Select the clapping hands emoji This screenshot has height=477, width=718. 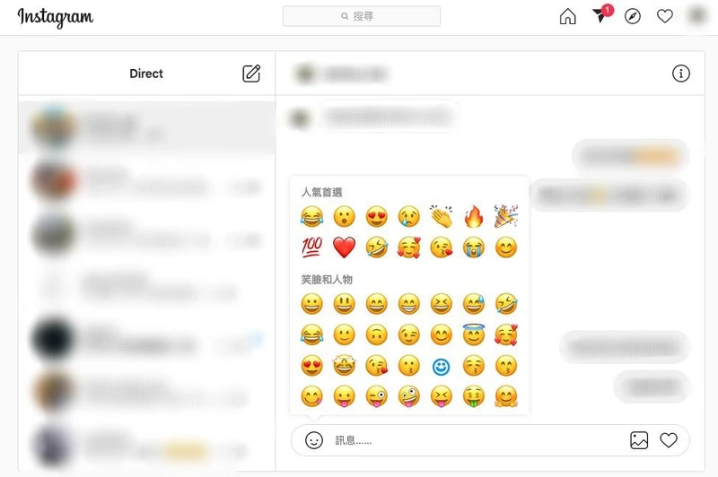(441, 216)
